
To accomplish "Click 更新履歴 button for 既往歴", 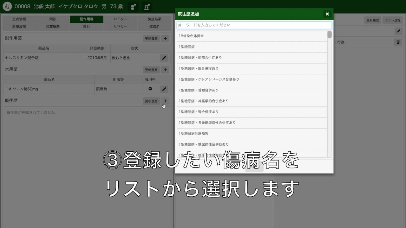I will (x=151, y=101).
